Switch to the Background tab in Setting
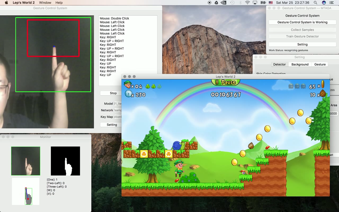This screenshot has height=212, width=339. [300, 64]
